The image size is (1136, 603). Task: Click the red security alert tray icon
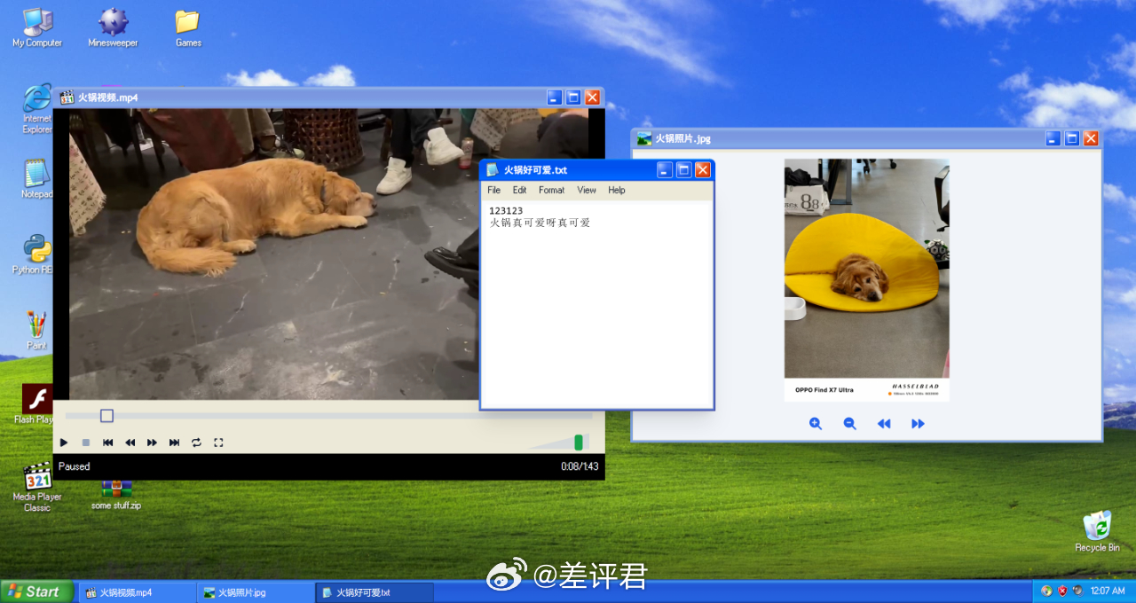1062,591
